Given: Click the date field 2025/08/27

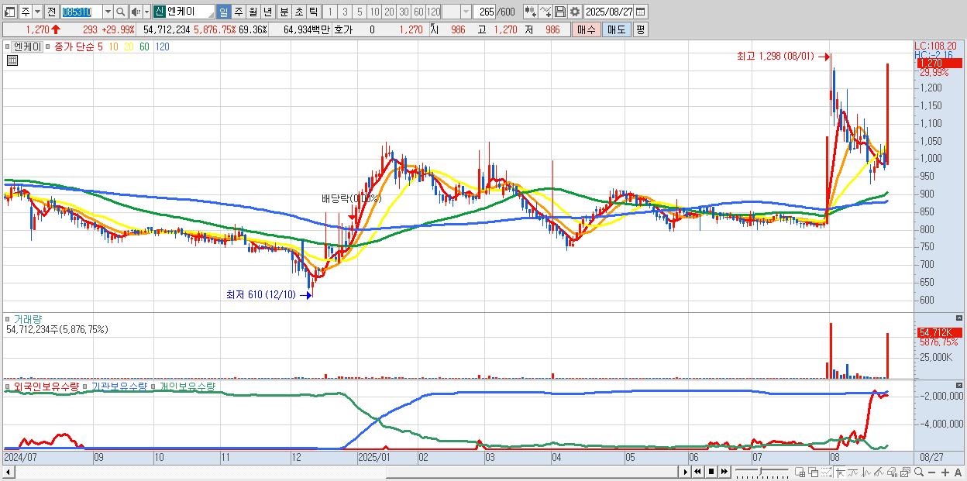Looking at the screenshot, I should click(609, 12).
